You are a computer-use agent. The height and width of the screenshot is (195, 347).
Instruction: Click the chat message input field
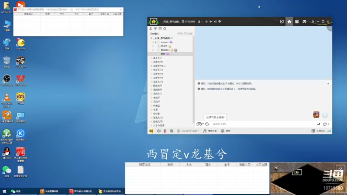263,124
